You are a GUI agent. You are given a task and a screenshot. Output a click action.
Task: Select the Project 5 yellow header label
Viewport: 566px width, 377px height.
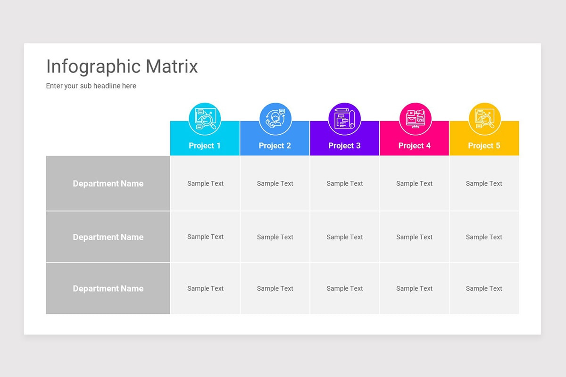(484, 145)
